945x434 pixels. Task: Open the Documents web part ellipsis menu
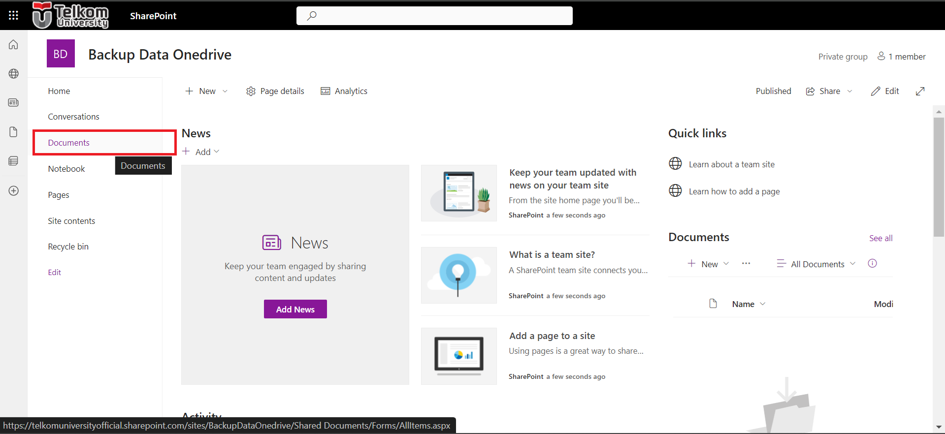pos(746,264)
